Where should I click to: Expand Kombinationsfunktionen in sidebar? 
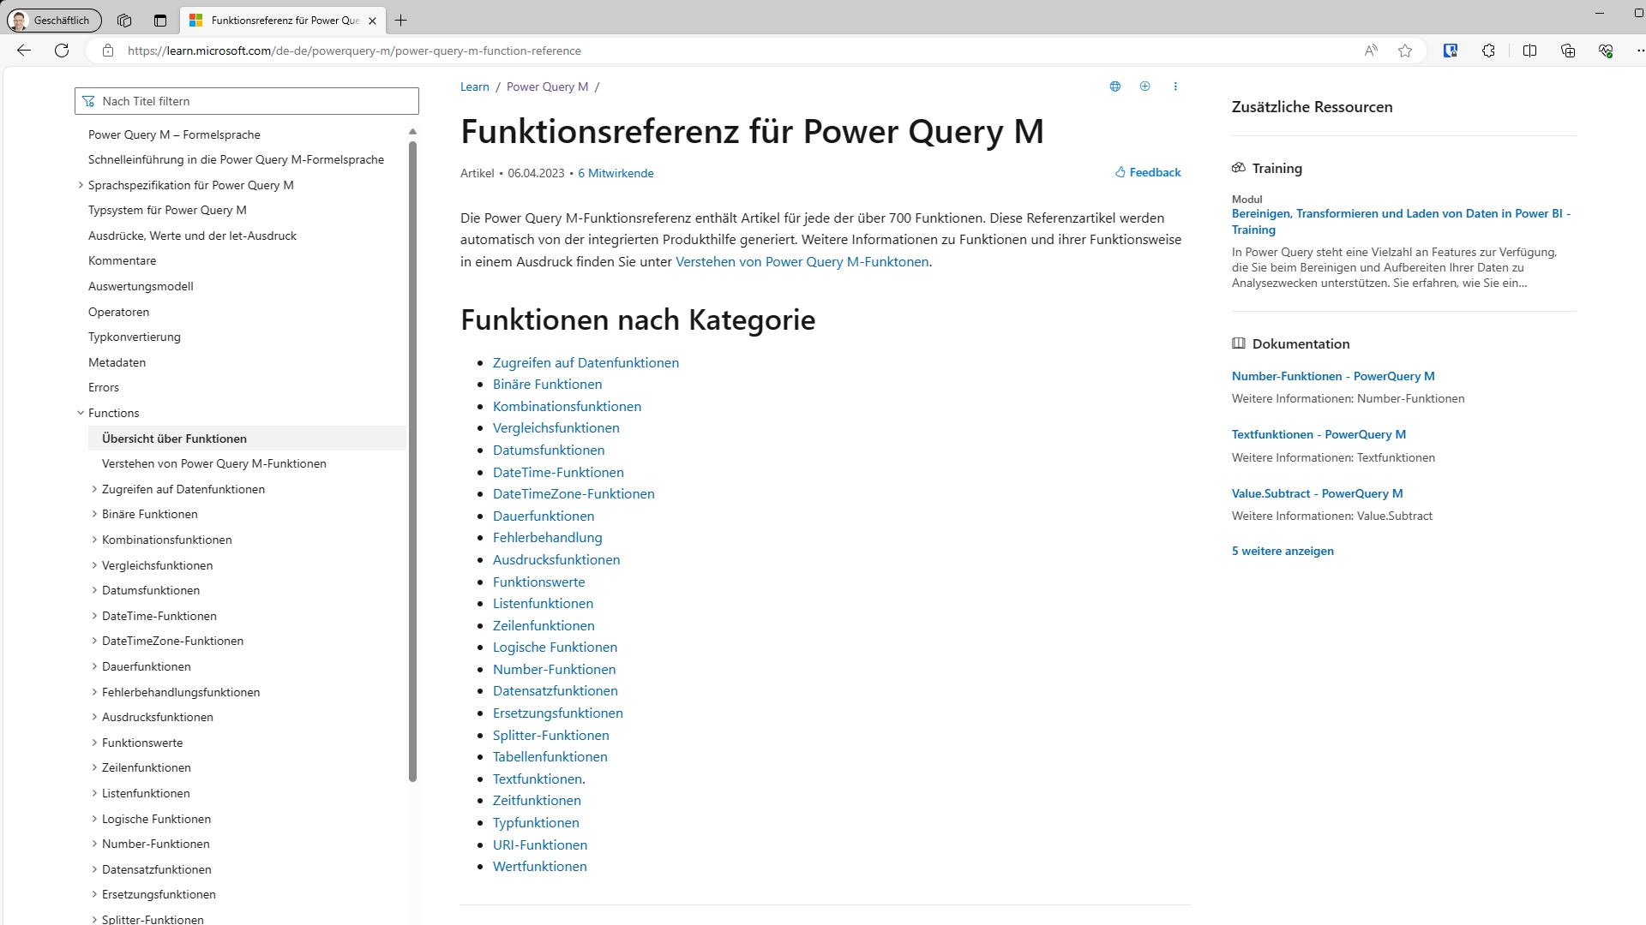pyautogui.click(x=94, y=540)
